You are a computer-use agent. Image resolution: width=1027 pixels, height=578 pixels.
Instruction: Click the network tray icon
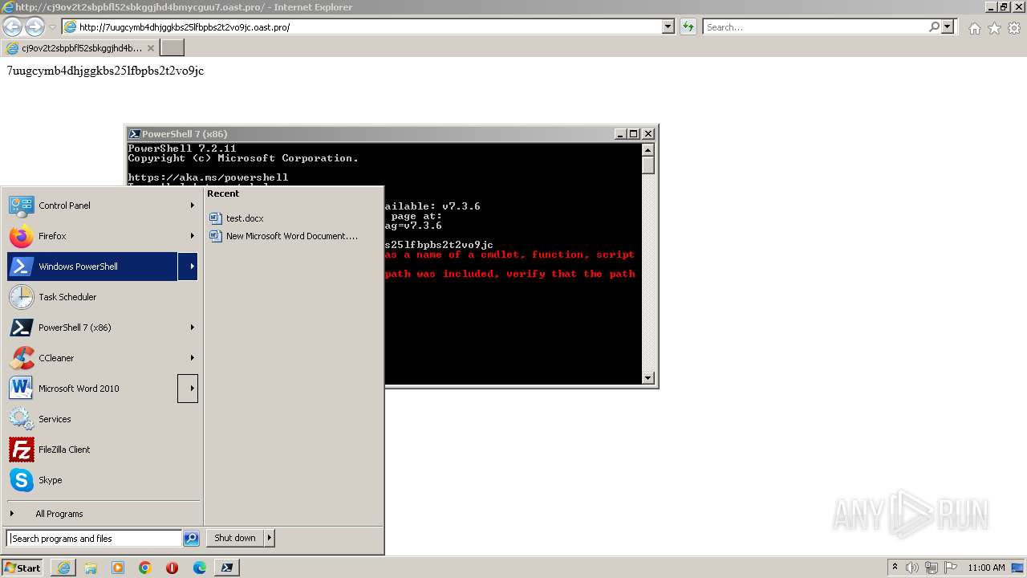pyautogui.click(x=932, y=568)
